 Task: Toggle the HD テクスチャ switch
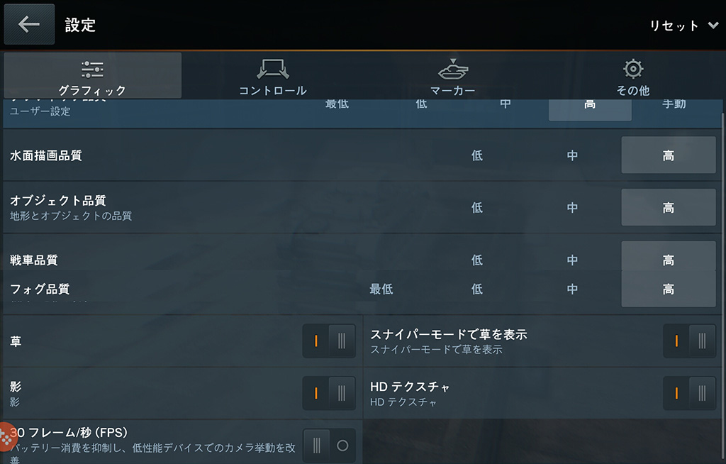(689, 393)
